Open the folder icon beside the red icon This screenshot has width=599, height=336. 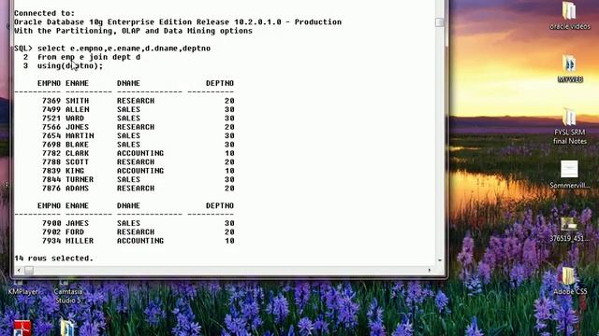click(x=67, y=328)
